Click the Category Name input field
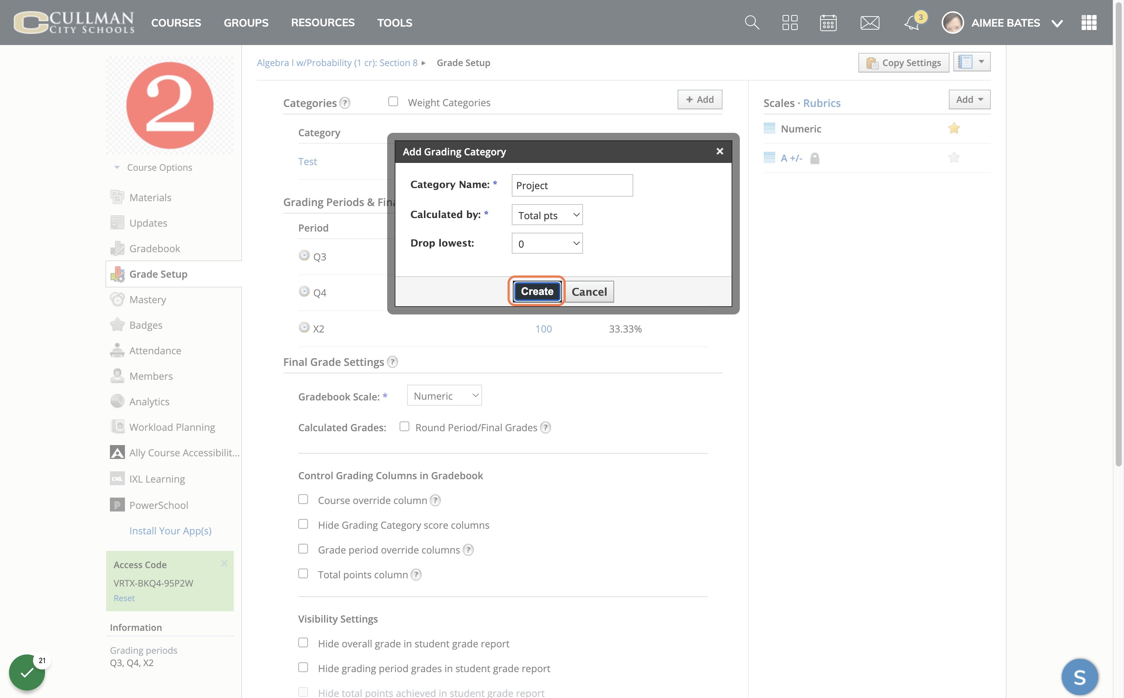The width and height of the screenshot is (1124, 698). (572, 185)
